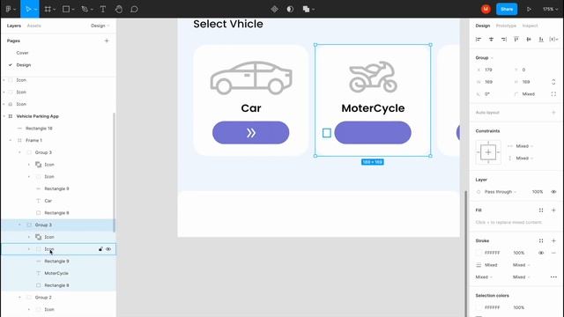This screenshot has width=564, height=317.
Task: Select the Rectangle shape tool
Action: tap(66, 9)
